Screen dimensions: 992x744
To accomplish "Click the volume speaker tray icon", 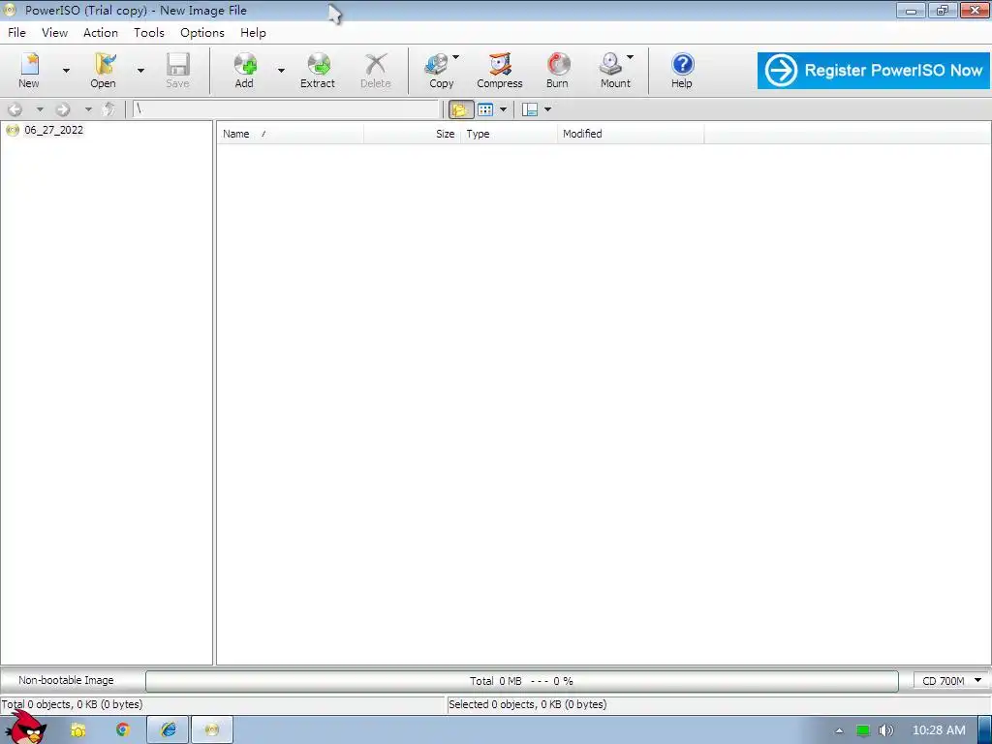I will 886,730.
